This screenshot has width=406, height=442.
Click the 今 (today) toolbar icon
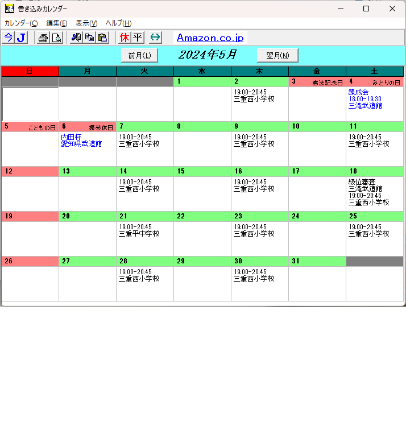[x=8, y=38]
